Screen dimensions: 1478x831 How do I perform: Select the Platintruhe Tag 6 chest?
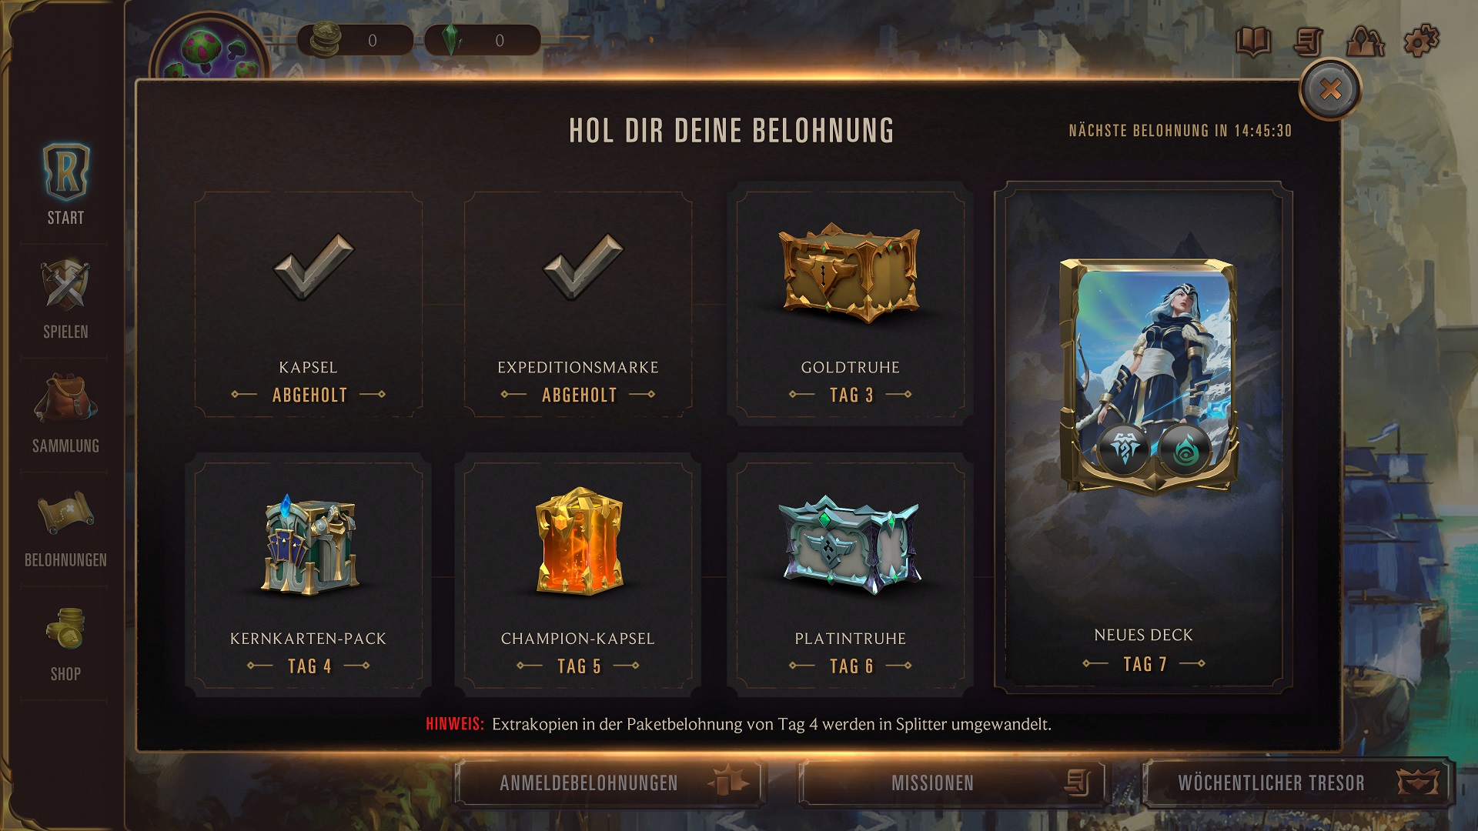coord(851,576)
